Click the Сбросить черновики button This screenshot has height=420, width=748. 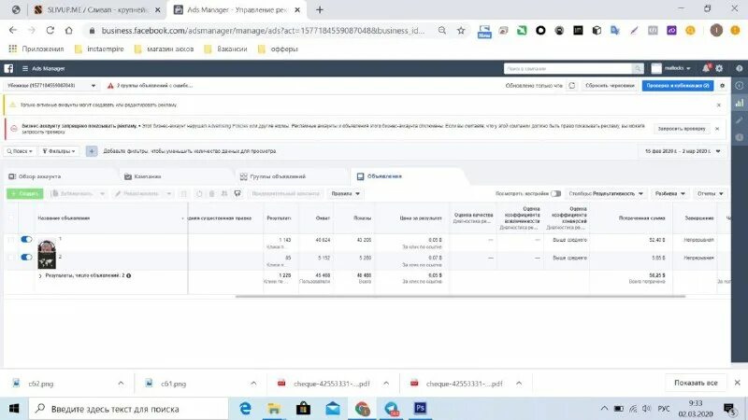[610, 86]
